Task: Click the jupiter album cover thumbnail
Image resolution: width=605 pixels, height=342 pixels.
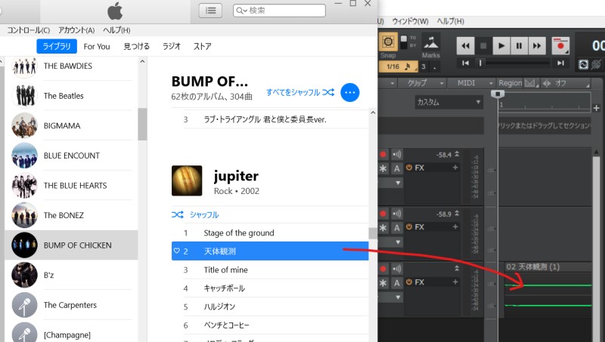Action: point(187,180)
